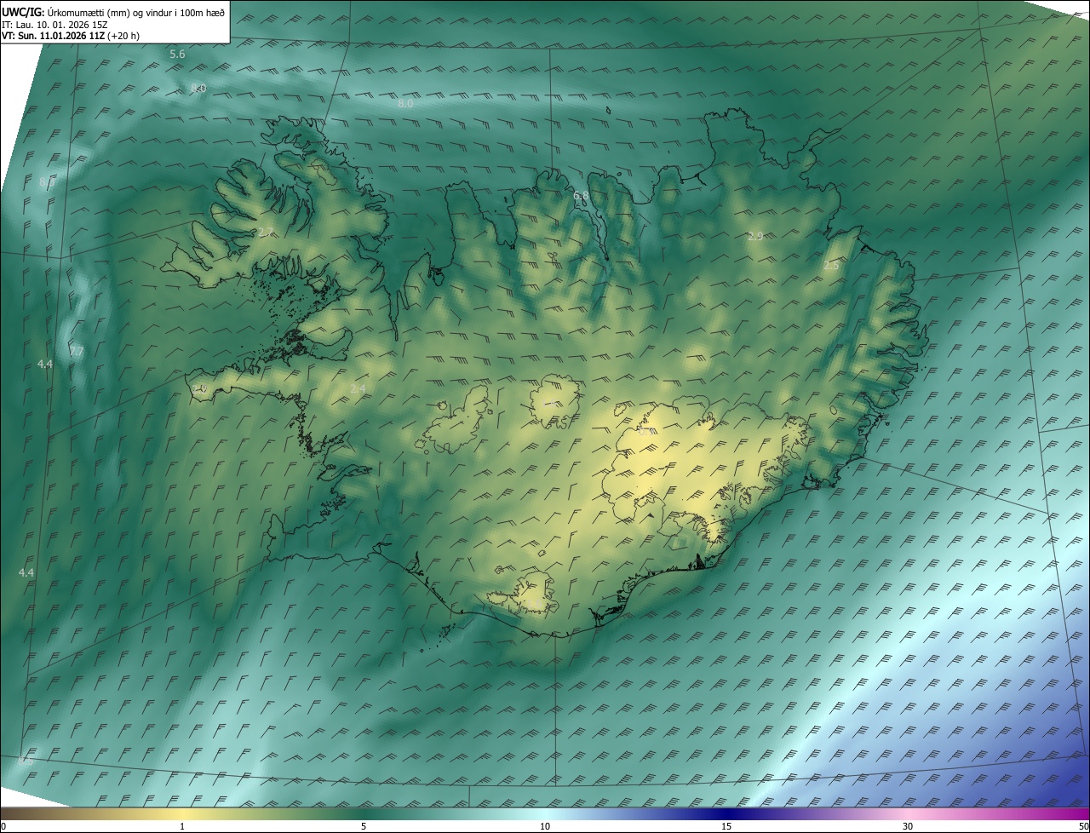This screenshot has height=833, width=1090.
Task: Click the title text "Úrkomumætti (mm) og vindur i 100m hæð"
Action: coord(136,12)
